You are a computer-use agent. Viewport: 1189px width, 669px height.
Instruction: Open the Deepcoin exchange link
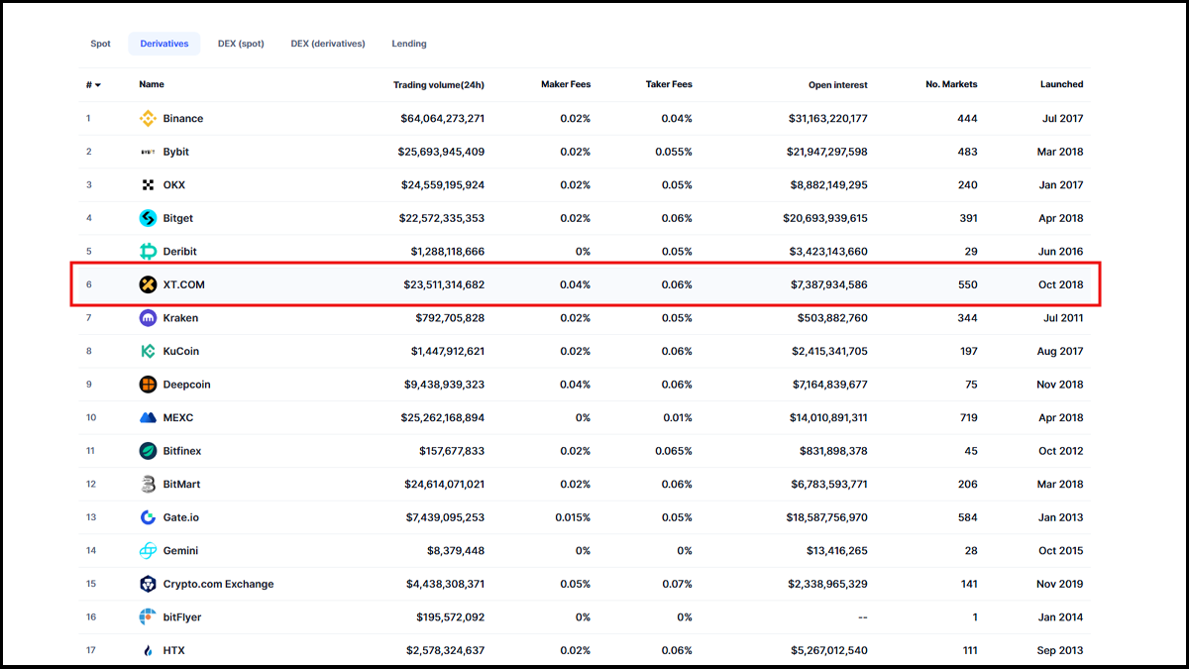tap(187, 385)
